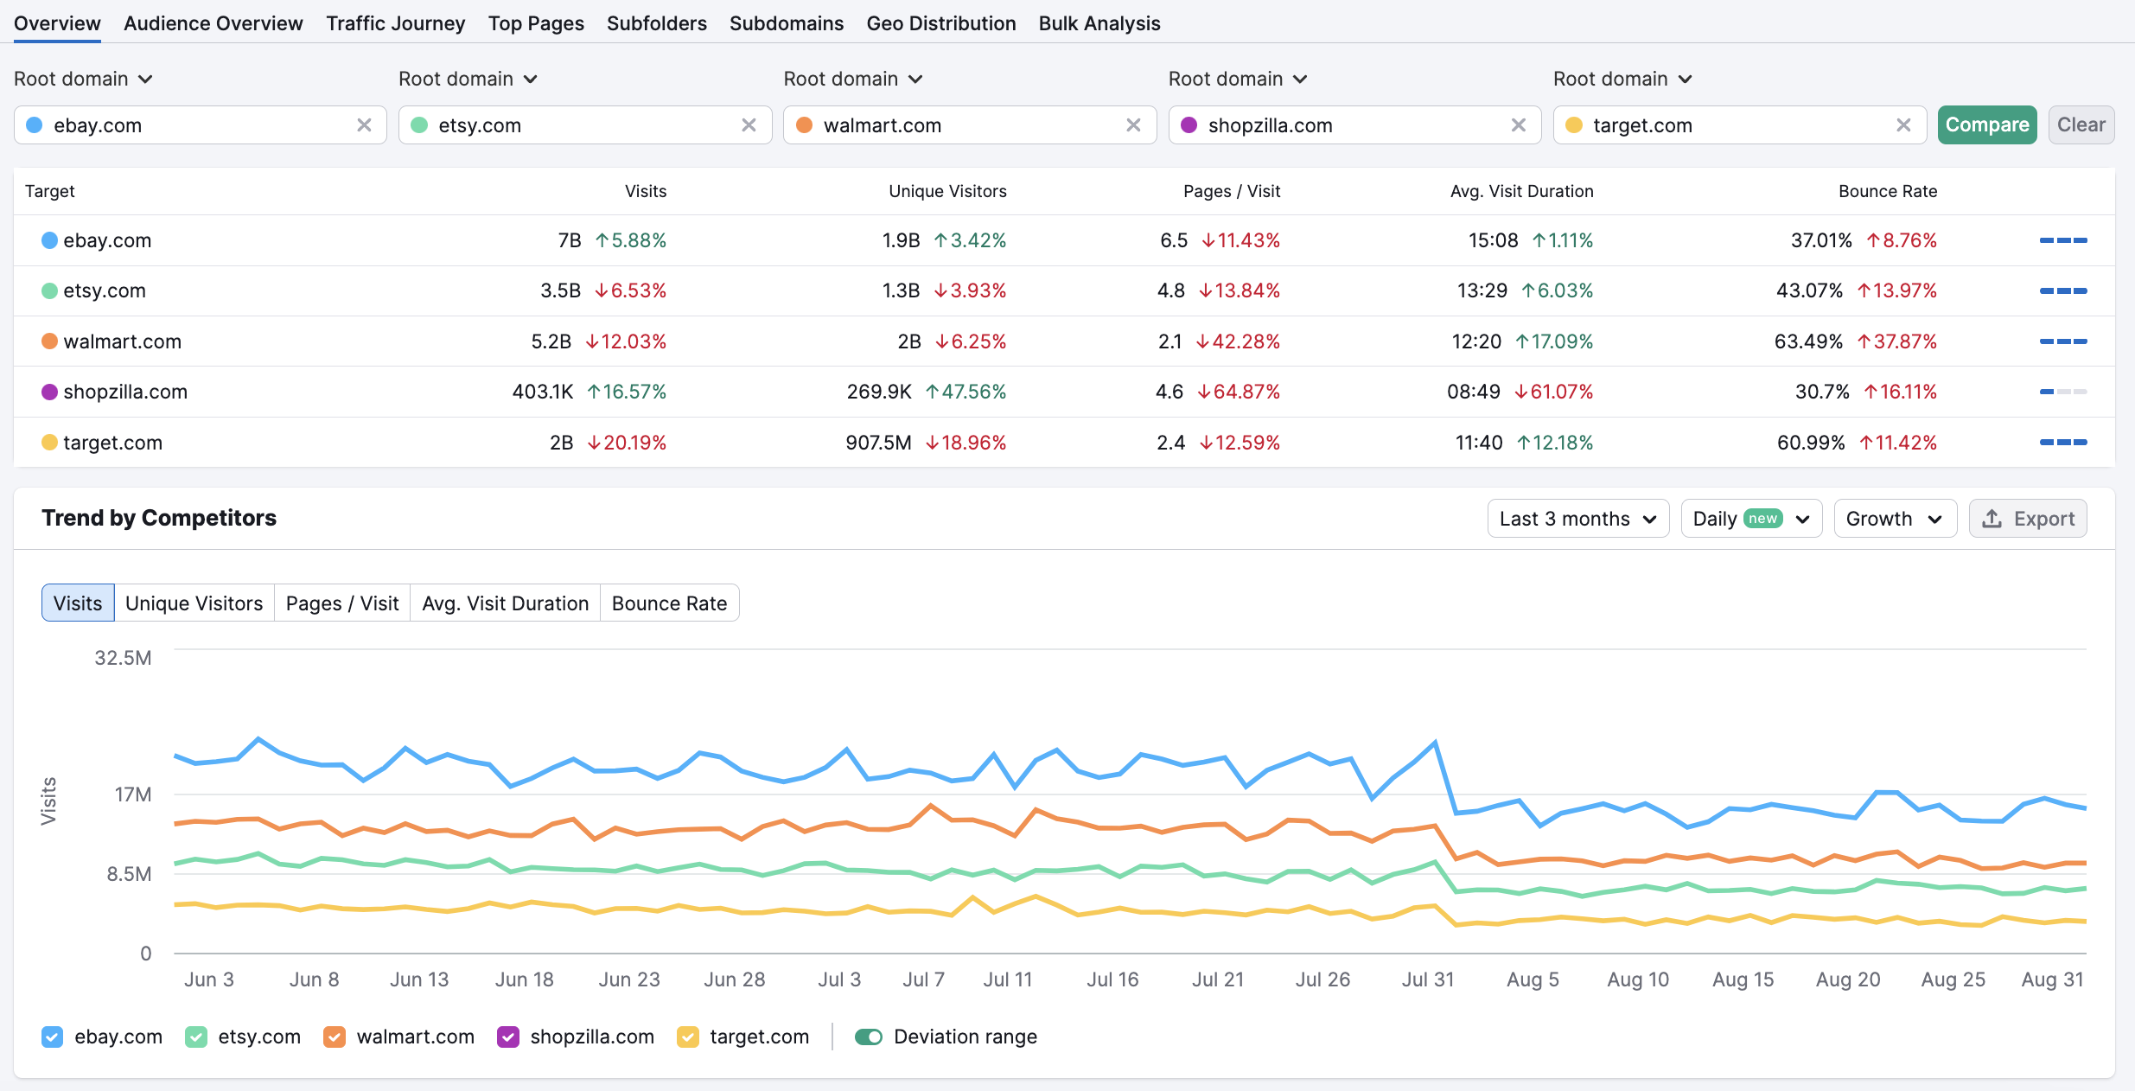Toggle target.com checkbox in chart legend

(688, 1037)
